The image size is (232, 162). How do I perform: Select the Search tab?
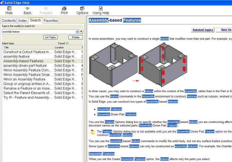[36, 20]
